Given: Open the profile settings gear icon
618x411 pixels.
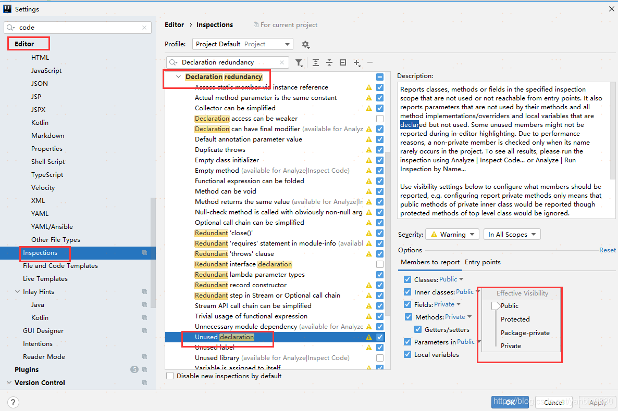Looking at the screenshot, I should pos(305,44).
